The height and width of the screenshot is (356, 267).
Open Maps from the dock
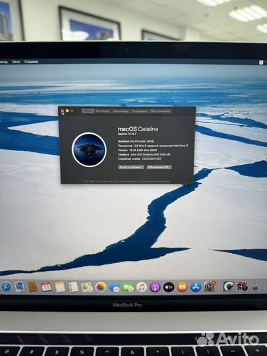click(x=87, y=287)
